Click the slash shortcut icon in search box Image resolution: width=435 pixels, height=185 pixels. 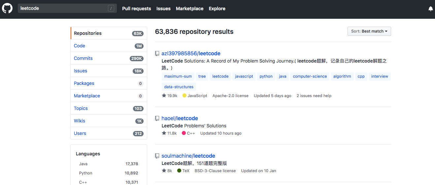click(111, 9)
